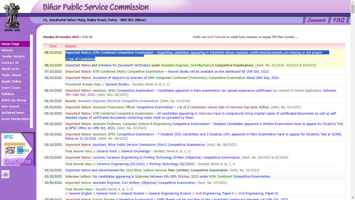Viewport: 355px width, 200px height.
Task: Click the Date column header
Action: pos(53,46)
